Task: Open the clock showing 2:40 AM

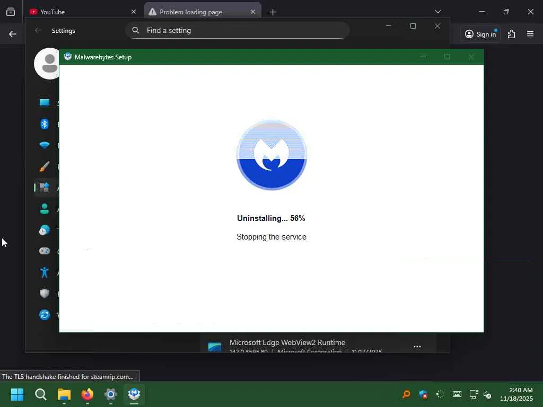Action: click(x=516, y=394)
